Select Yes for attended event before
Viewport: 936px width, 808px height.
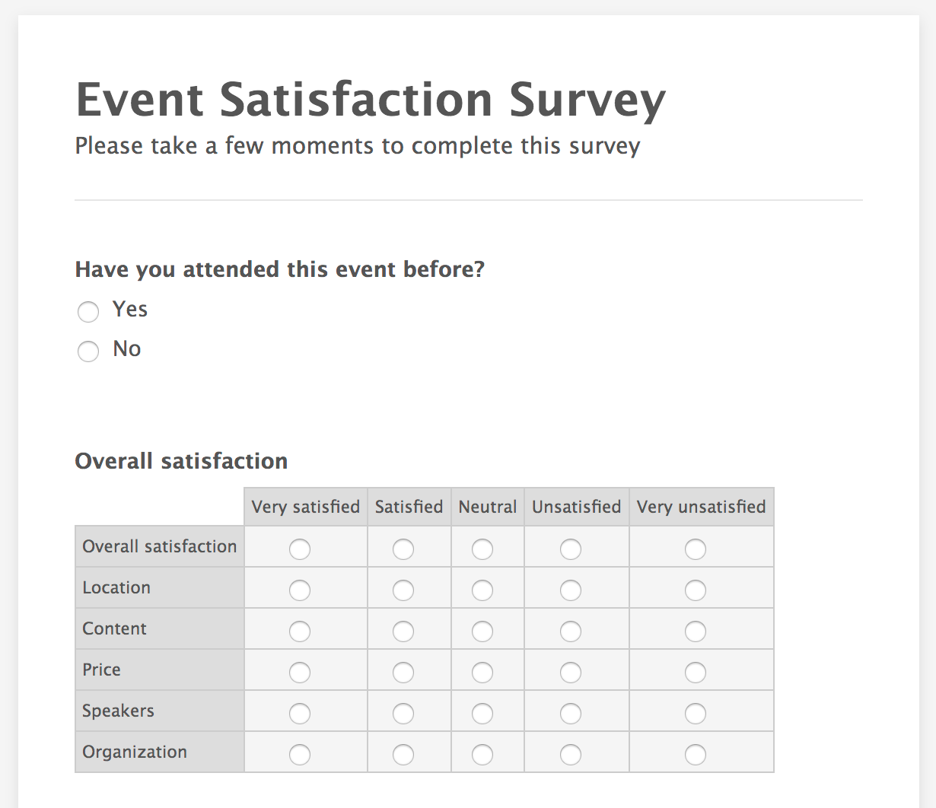coord(88,311)
